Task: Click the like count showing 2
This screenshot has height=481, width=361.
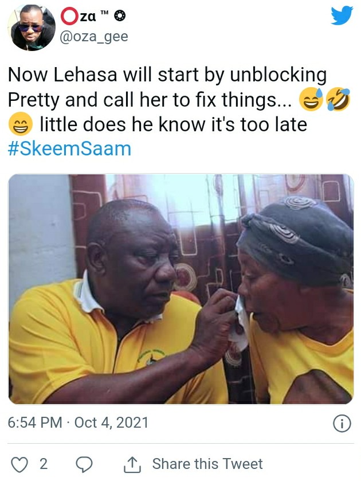Action: pos(44,464)
